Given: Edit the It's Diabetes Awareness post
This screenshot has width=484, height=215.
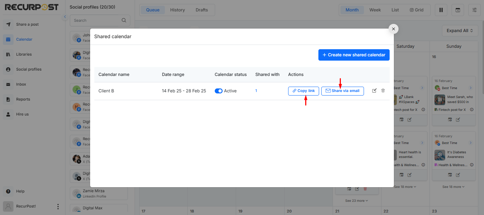Looking at the screenshot, I should [458, 175].
